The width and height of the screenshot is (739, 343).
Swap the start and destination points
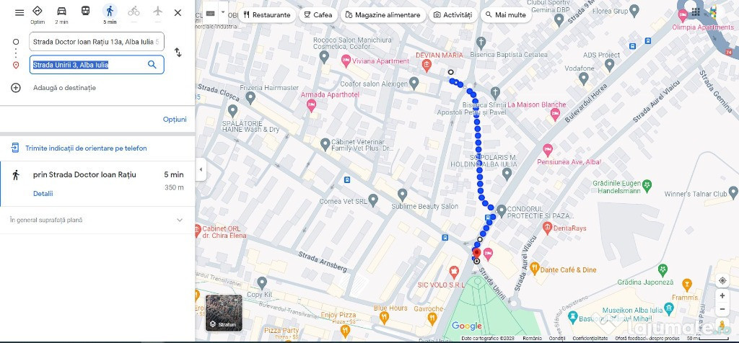pyautogui.click(x=178, y=52)
